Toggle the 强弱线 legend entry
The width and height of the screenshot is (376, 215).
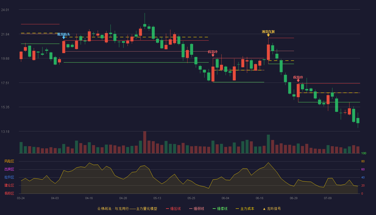click(x=197, y=209)
